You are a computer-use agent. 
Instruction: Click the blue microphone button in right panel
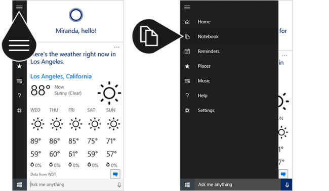[286, 184]
